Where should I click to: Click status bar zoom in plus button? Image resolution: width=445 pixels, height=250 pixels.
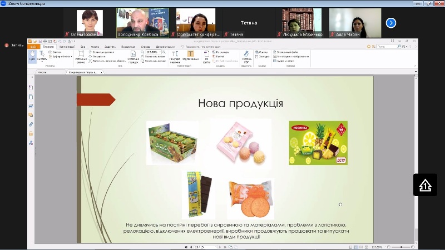(413, 247)
